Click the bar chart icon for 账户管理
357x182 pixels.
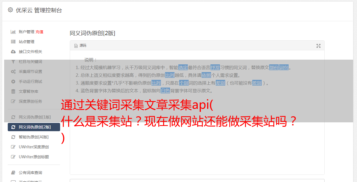click(13, 32)
